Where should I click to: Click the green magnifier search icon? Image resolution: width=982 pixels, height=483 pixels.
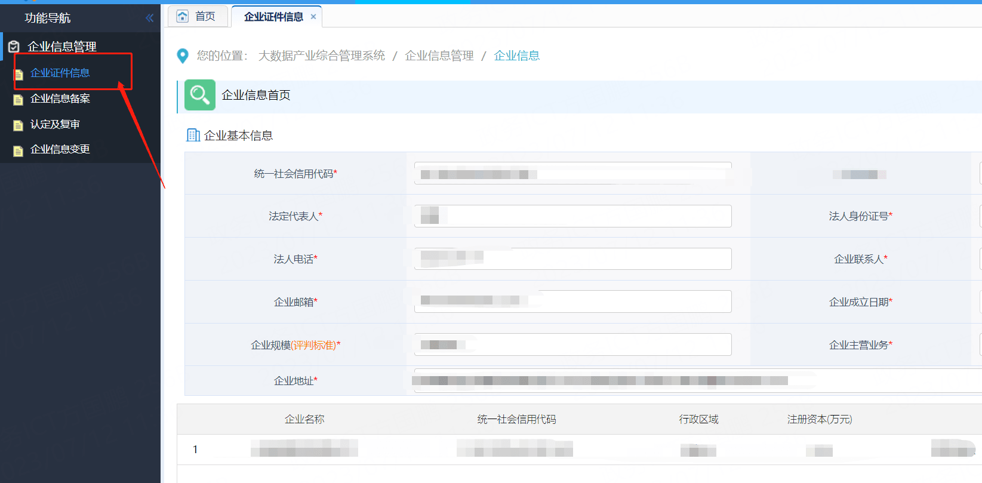pyautogui.click(x=199, y=95)
